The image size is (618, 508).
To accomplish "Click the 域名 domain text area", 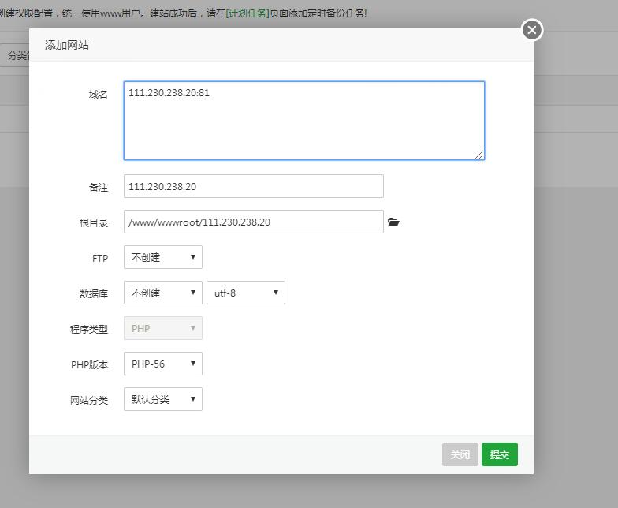I will (x=303, y=121).
